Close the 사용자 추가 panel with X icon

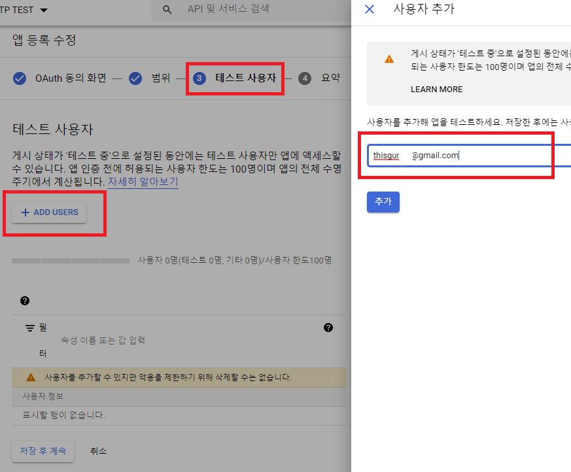(x=370, y=9)
